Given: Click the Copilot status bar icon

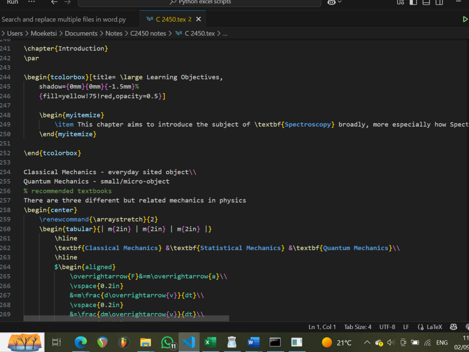Looking at the screenshot, I should tap(454, 327).
